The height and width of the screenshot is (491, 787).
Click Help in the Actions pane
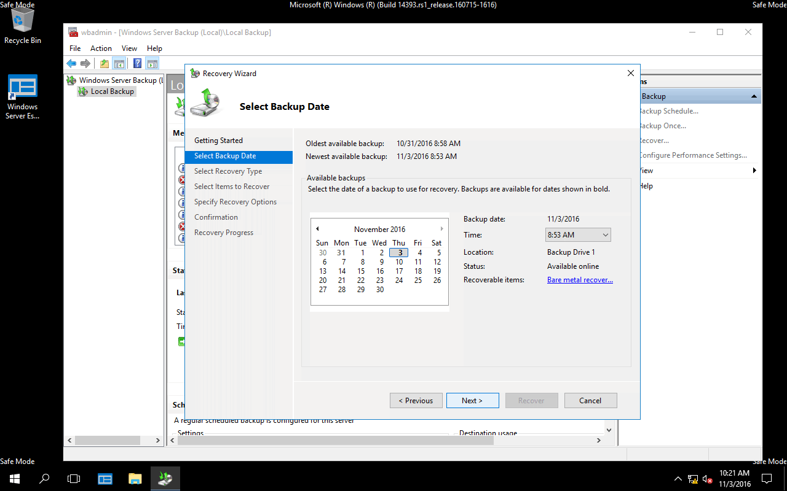[646, 186]
